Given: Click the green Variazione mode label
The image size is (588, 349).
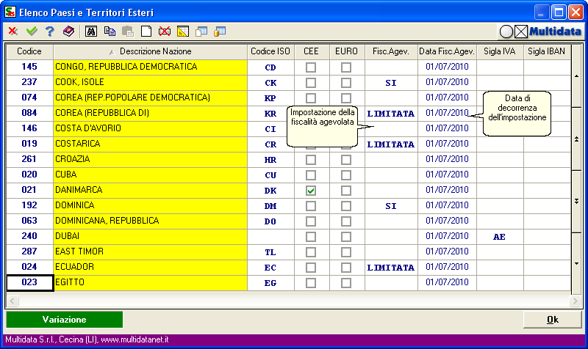Looking at the screenshot, I should click(x=65, y=320).
